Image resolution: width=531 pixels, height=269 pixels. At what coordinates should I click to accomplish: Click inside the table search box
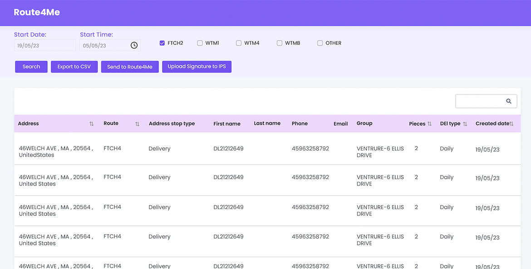coord(486,101)
